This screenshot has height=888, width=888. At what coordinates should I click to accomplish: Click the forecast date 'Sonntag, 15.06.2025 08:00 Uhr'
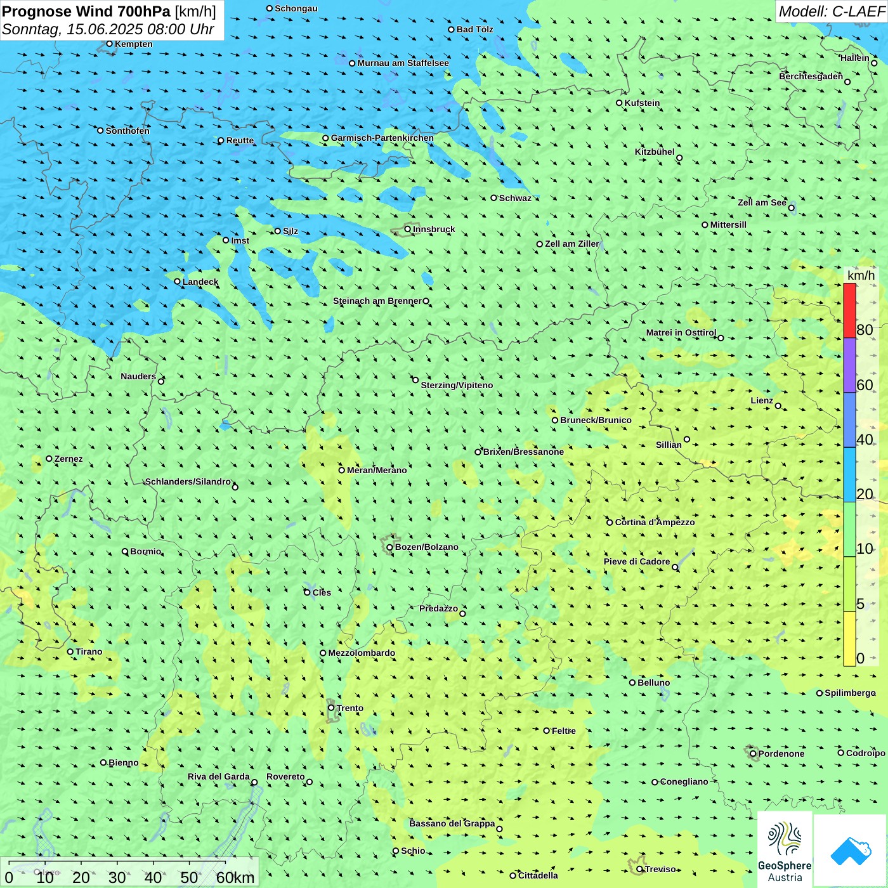[x=108, y=29]
